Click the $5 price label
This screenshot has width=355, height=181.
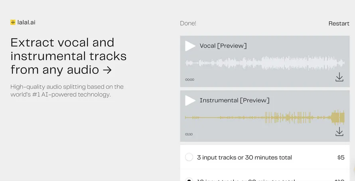(341, 157)
